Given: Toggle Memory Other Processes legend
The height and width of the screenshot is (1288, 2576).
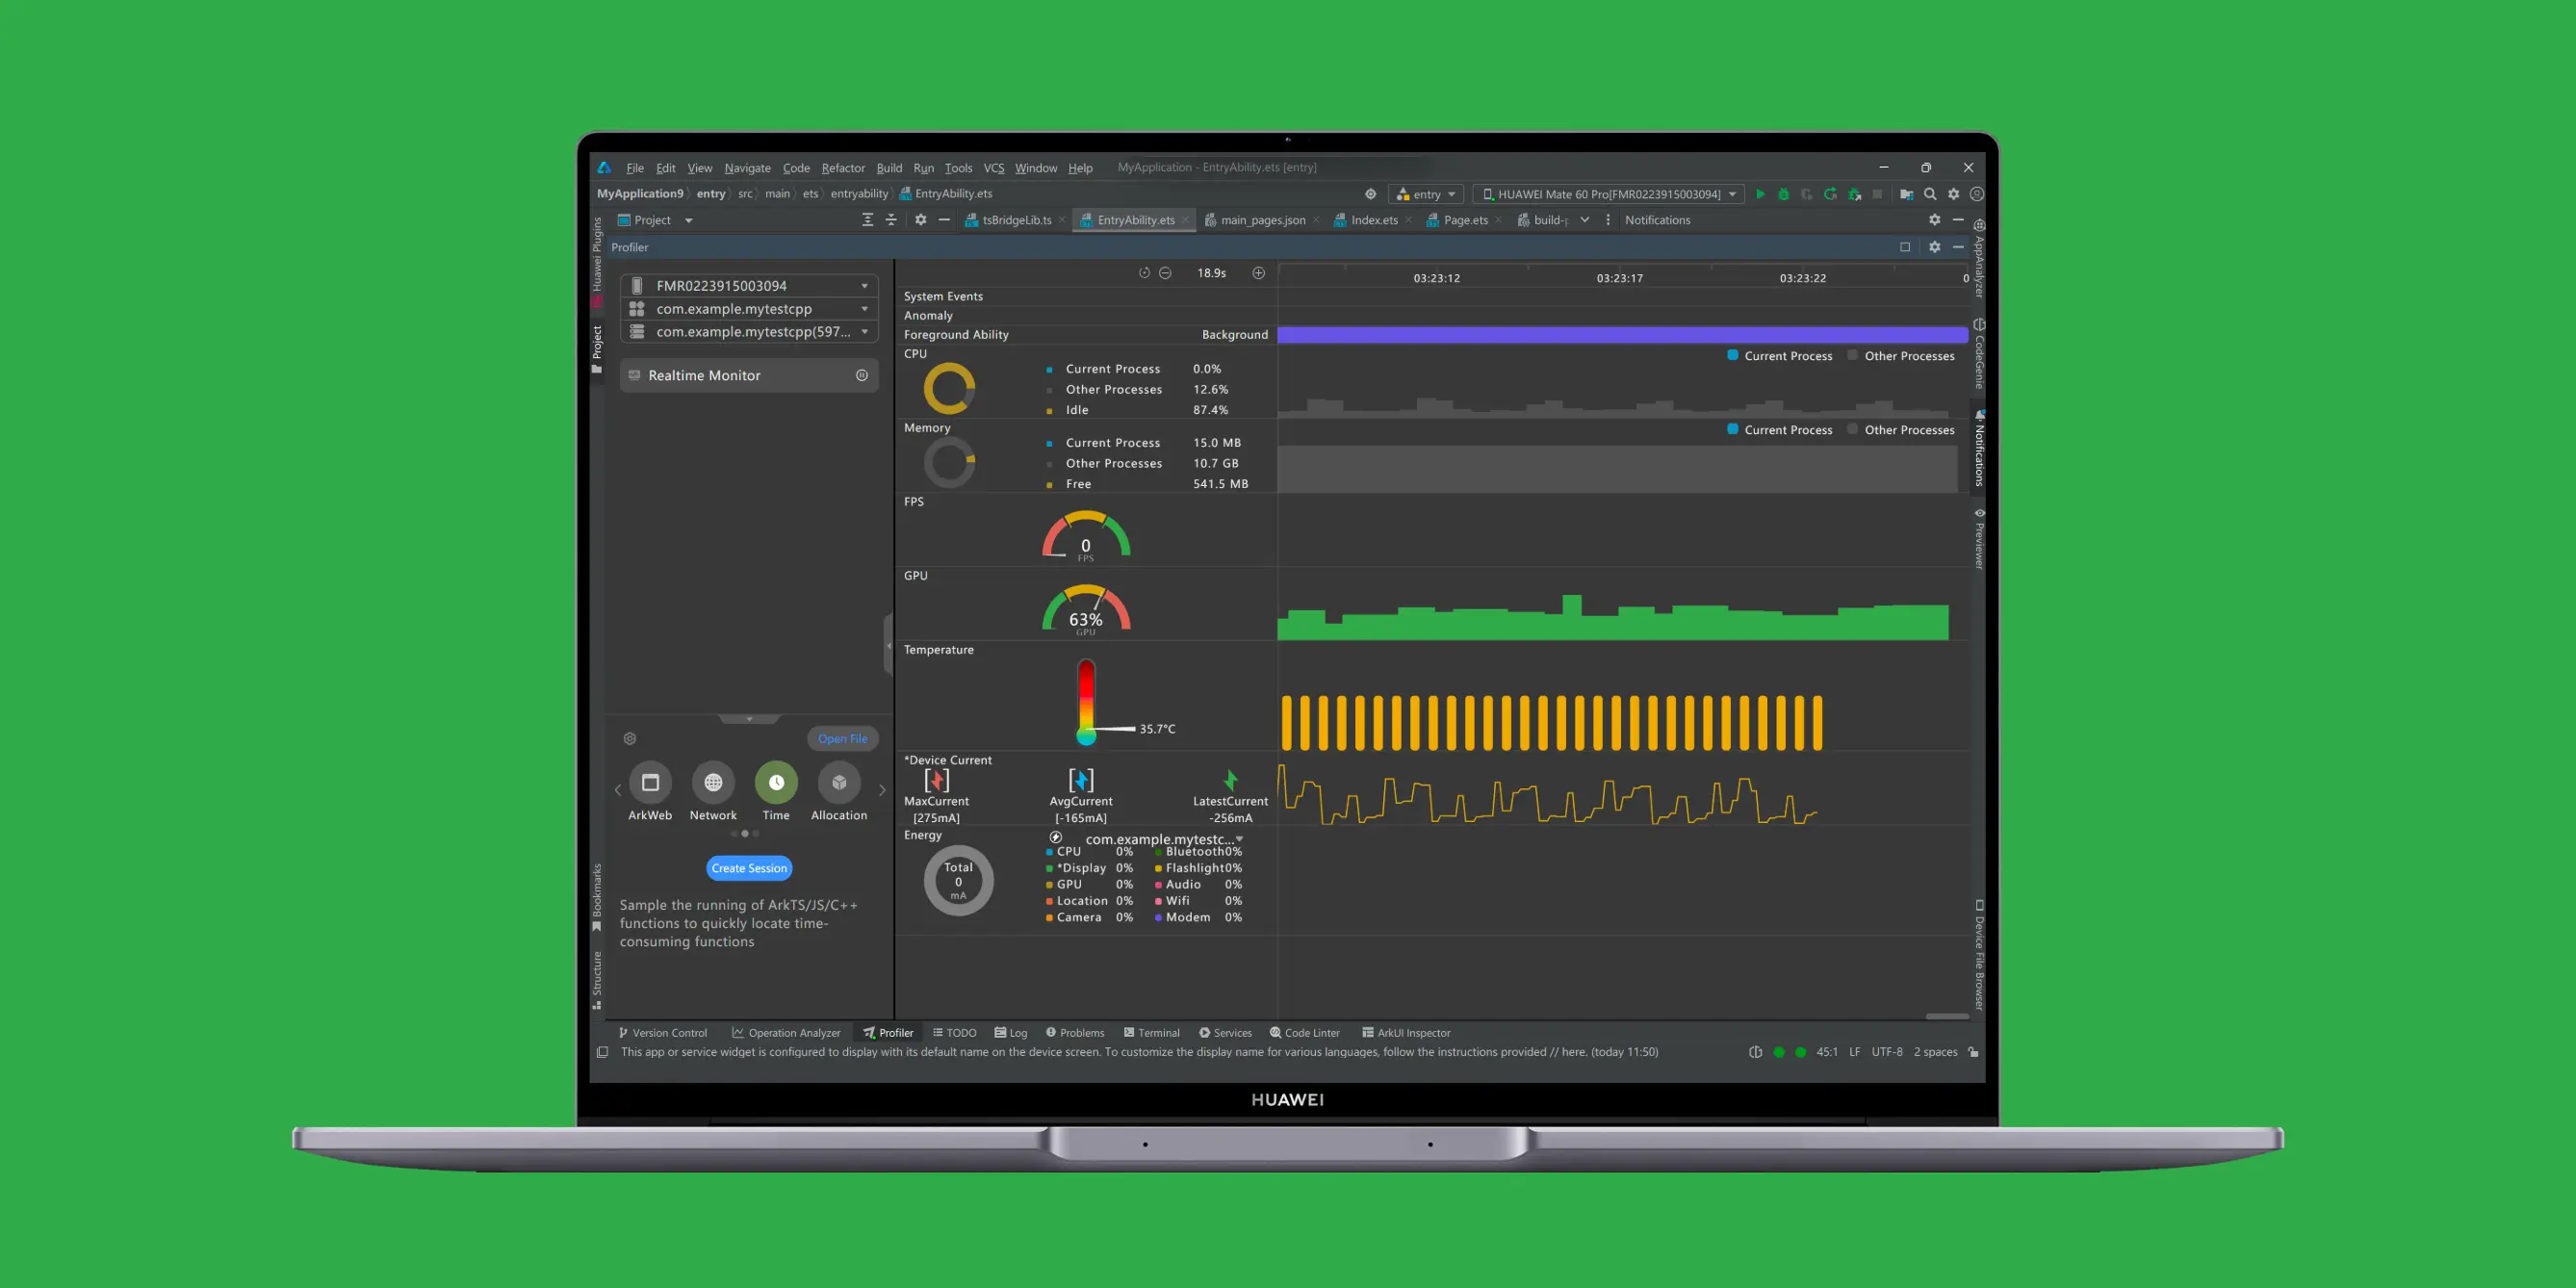Looking at the screenshot, I should [1900, 430].
